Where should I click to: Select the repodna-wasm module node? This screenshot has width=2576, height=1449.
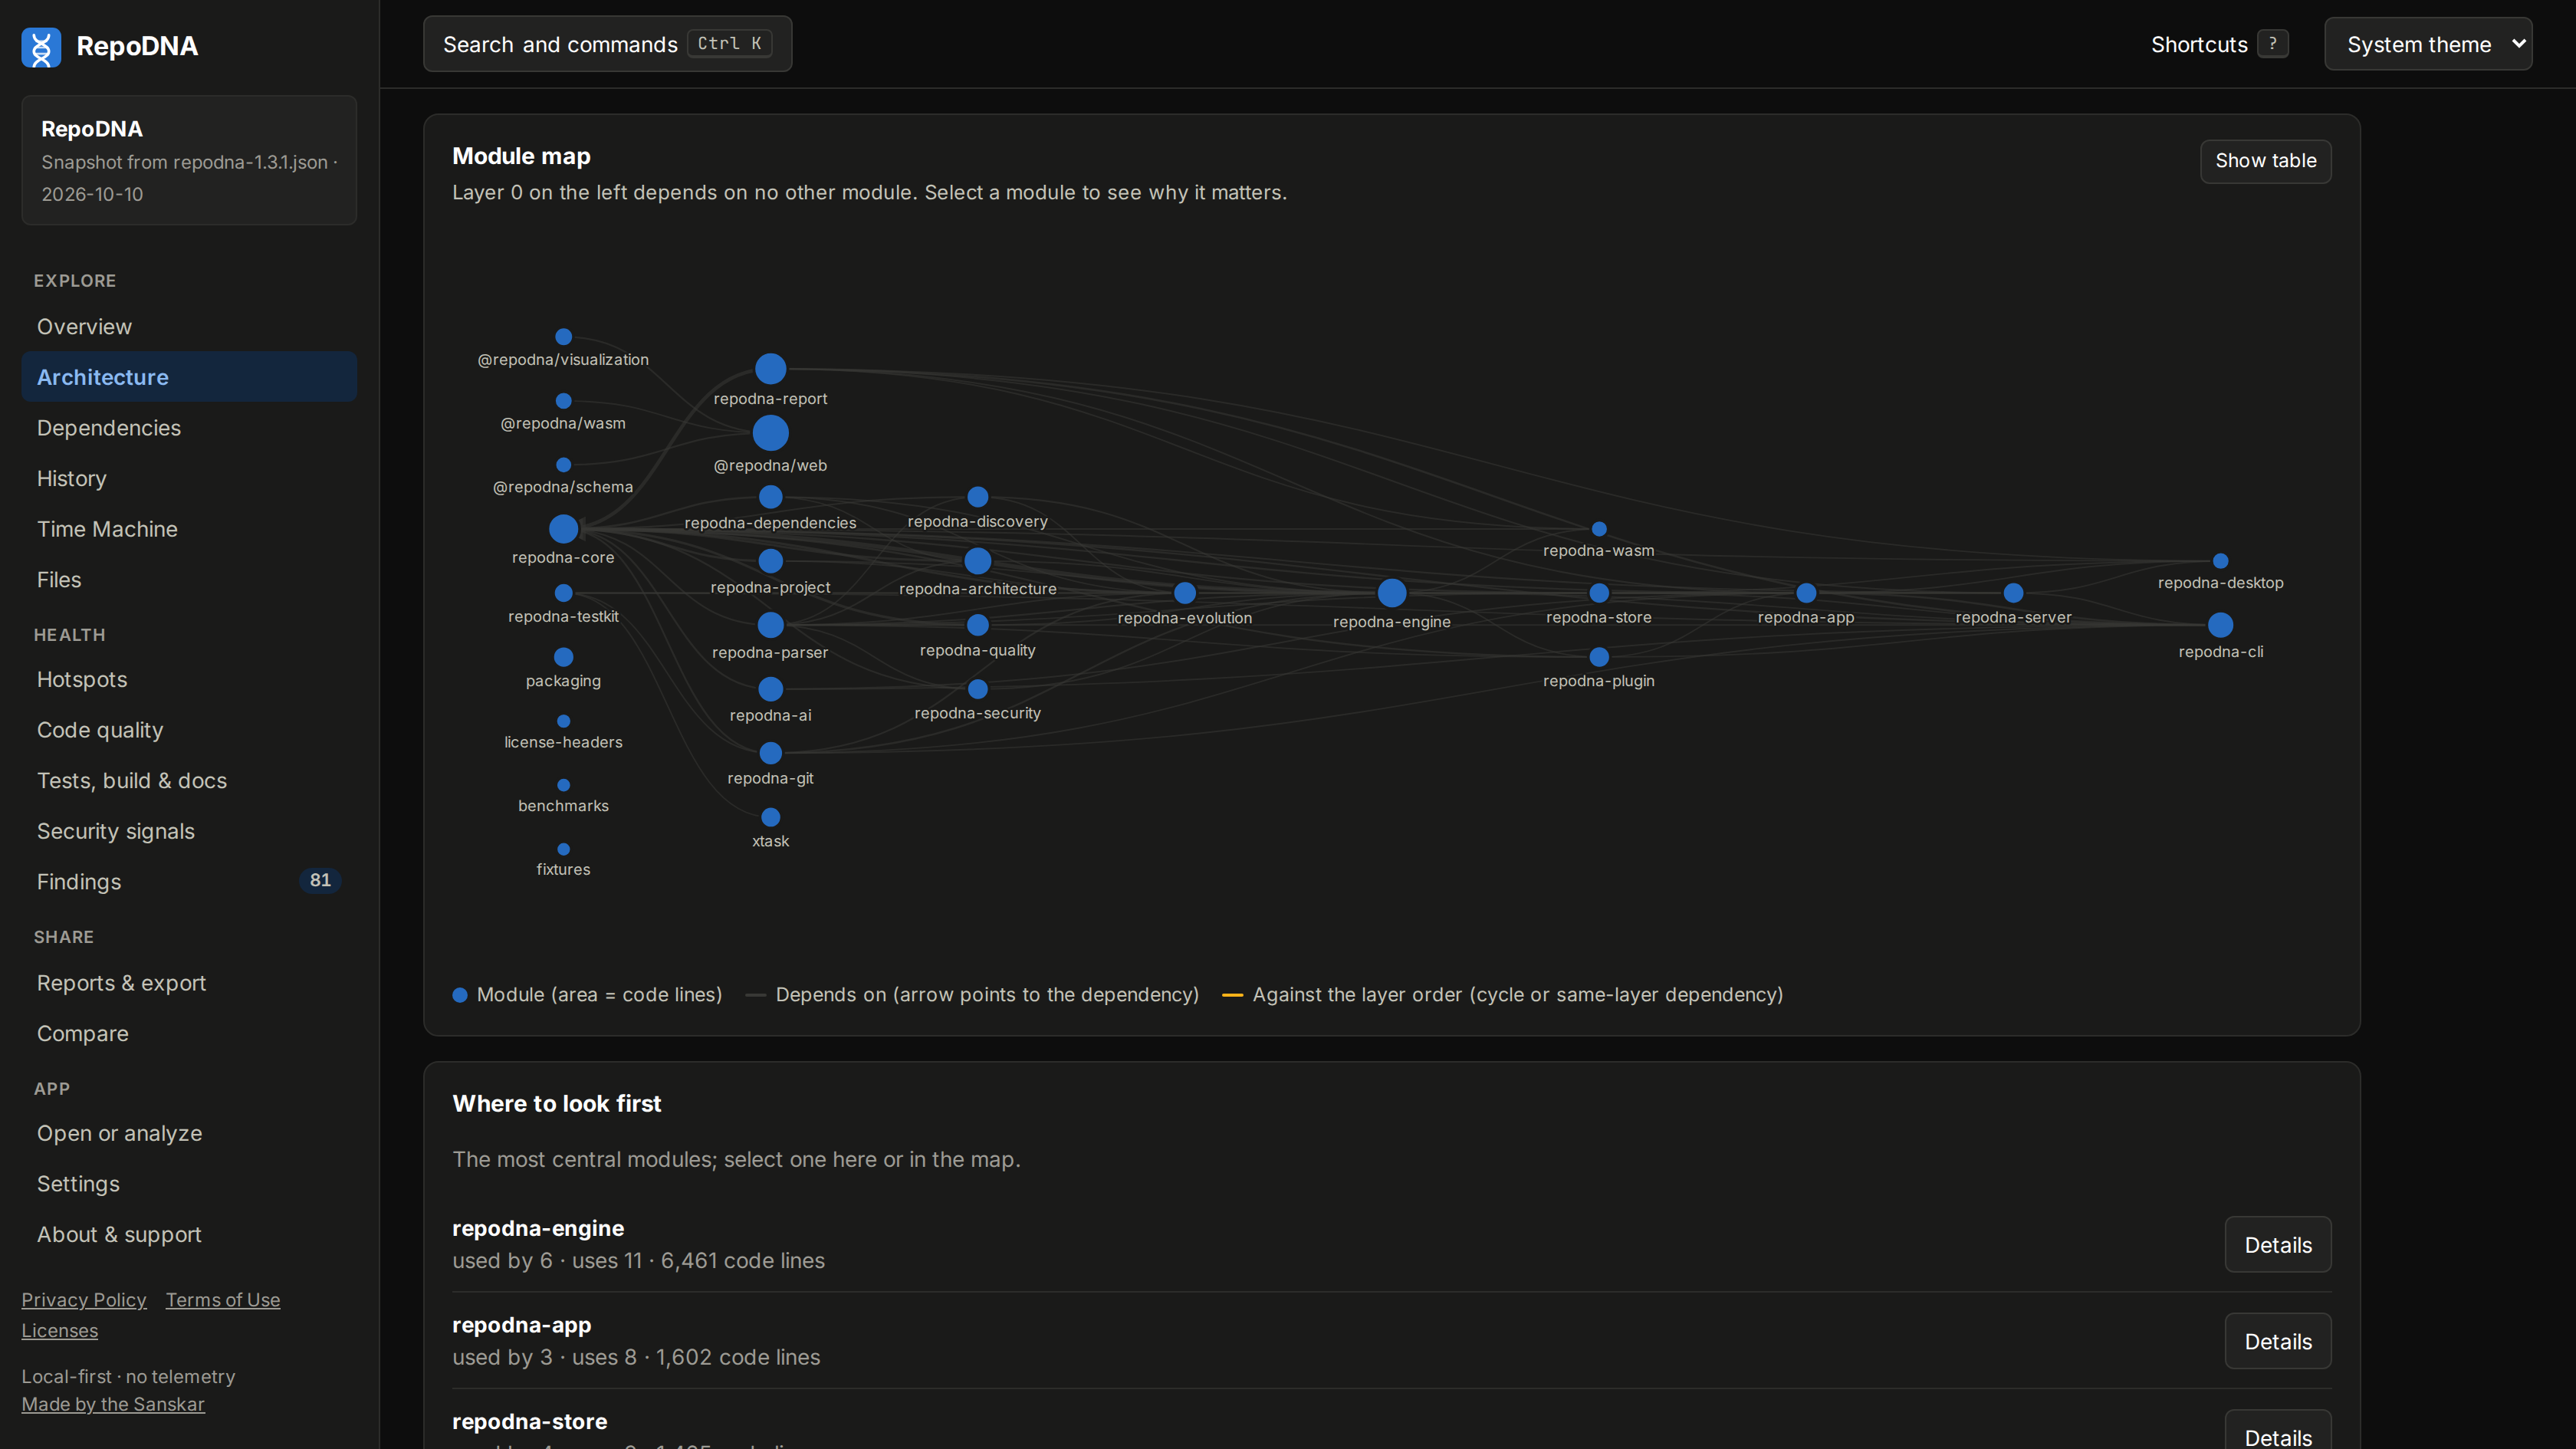click(x=1598, y=528)
